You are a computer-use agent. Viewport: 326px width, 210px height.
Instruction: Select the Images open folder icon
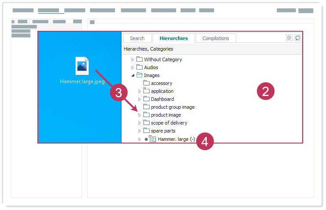point(139,75)
